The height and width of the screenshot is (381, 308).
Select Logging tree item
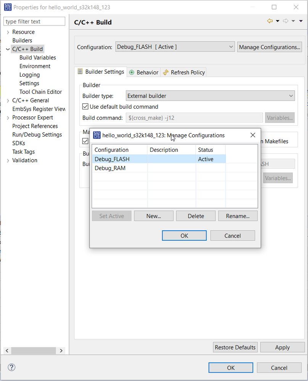[x=29, y=75]
